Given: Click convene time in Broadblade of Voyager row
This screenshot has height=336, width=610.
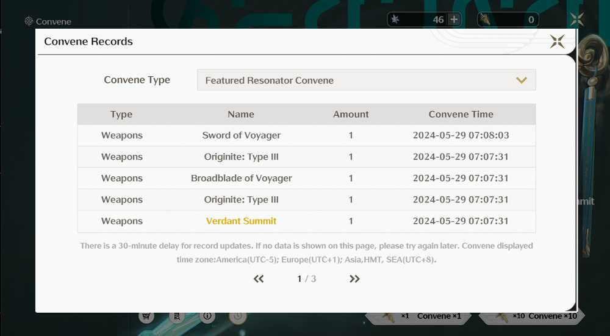Looking at the screenshot, I should [x=461, y=178].
